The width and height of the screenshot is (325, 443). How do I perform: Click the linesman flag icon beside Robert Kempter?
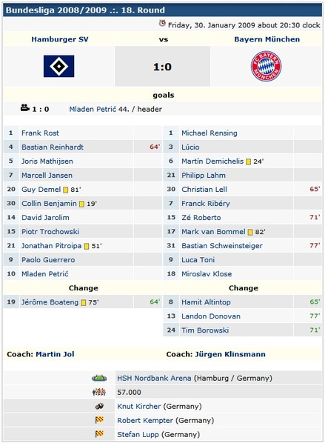[x=99, y=420]
